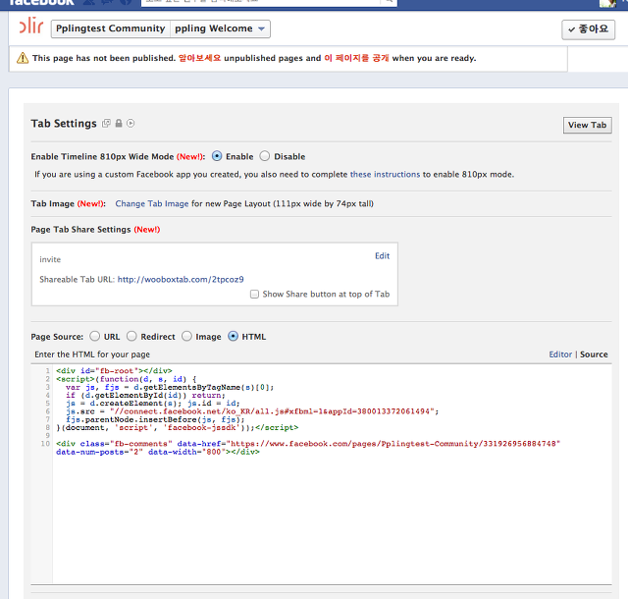Screen dimensions: 628x599
Task: Click the play icon beside Tab Settings
Action: 131,123
